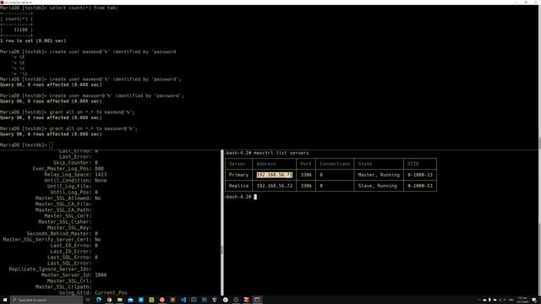Click port 3306 in Primary row
541x304 pixels.
point(306,175)
